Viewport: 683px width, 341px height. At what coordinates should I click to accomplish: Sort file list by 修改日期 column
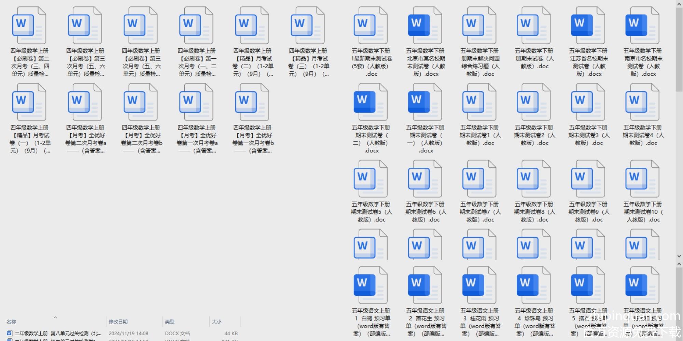pyautogui.click(x=118, y=322)
